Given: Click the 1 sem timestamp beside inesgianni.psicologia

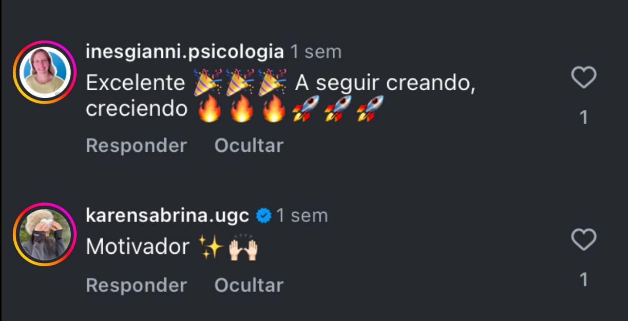Looking at the screenshot, I should click(x=316, y=52).
